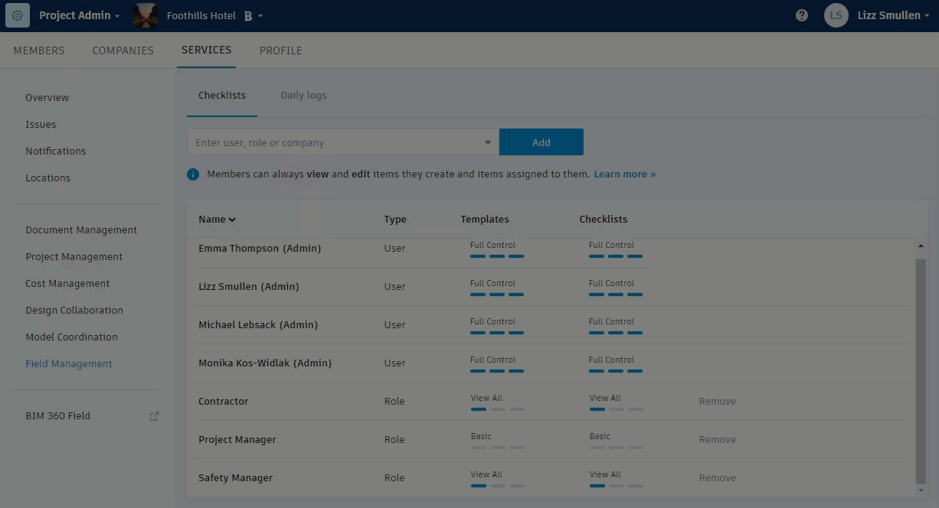Click the Foothills Hotel project thumbnail
The image size is (939, 508).
tap(145, 15)
